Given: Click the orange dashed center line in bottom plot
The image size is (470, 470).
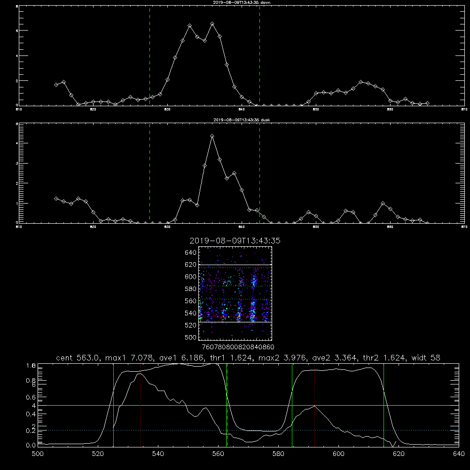Looking at the screenshot, I should 227,405.
